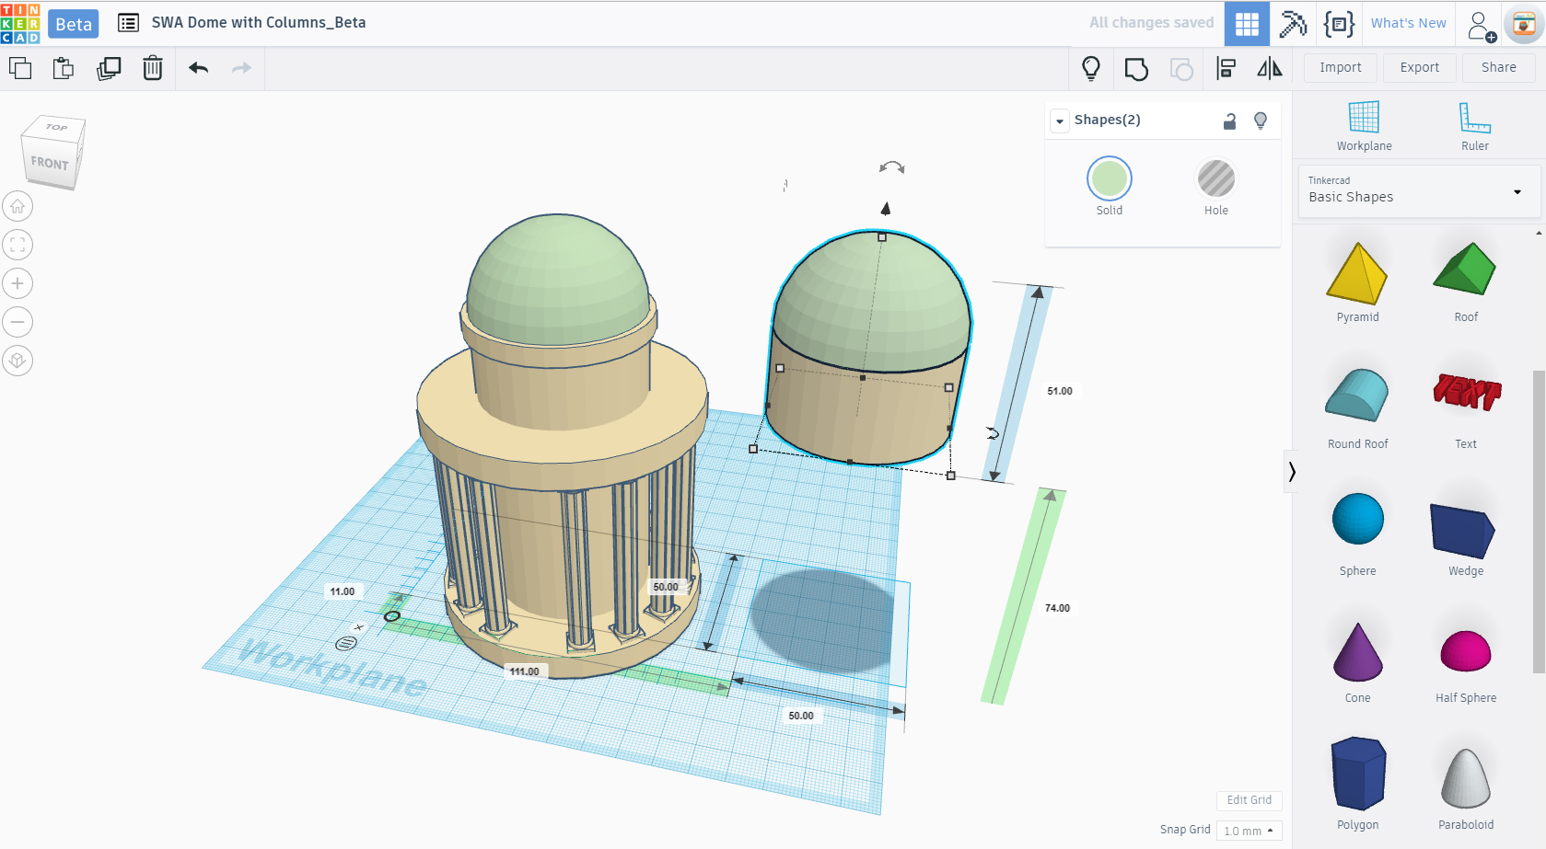The width and height of the screenshot is (1546, 849).
Task: Toggle orthographic perspective view
Action: pyautogui.click(x=17, y=361)
